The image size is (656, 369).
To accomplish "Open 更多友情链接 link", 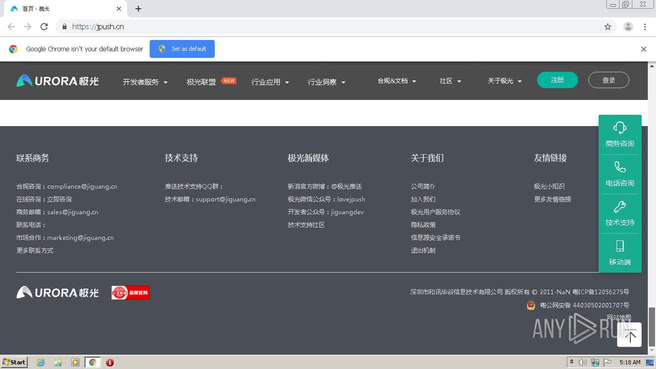I will tap(552, 199).
